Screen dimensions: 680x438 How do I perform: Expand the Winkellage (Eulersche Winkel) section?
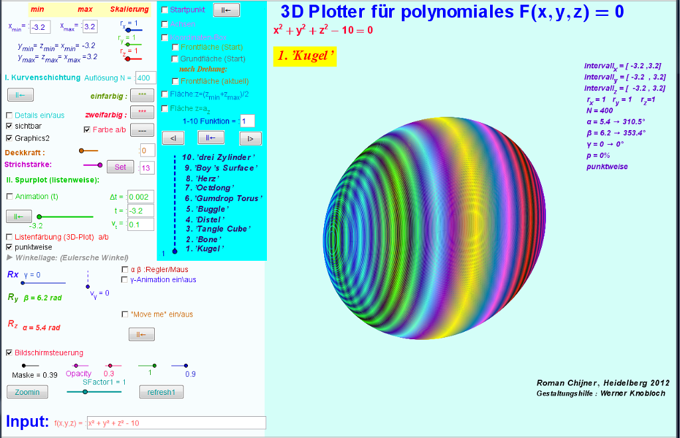click(9, 257)
